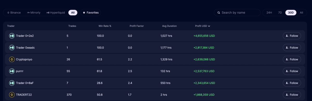Image resolution: width=312 pixels, height=101 pixels.
Task: Open Trader 0xeadc profile name
Action: (x=25, y=48)
